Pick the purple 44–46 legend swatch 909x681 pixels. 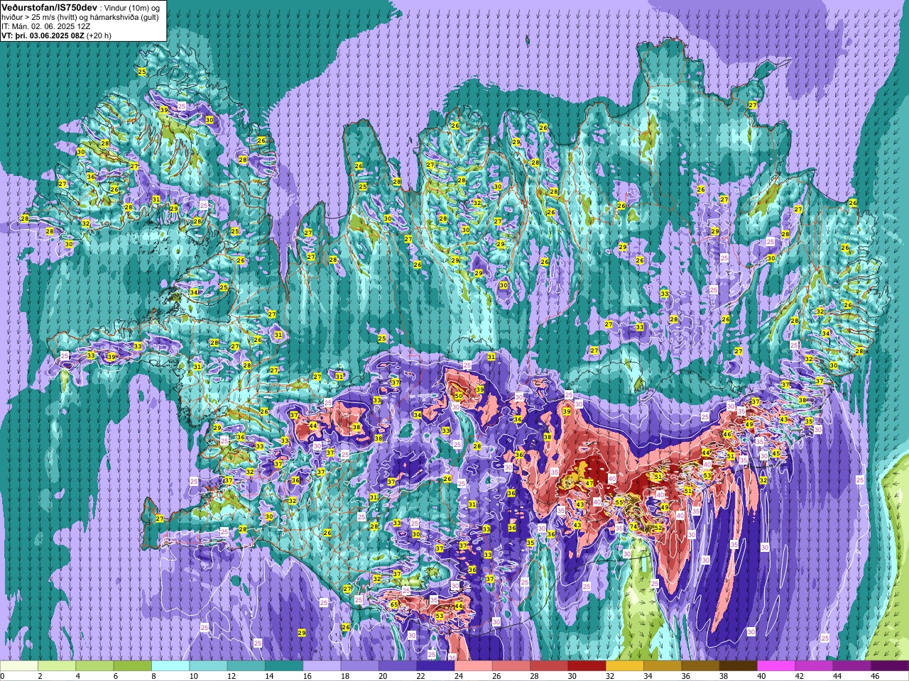tap(851, 666)
